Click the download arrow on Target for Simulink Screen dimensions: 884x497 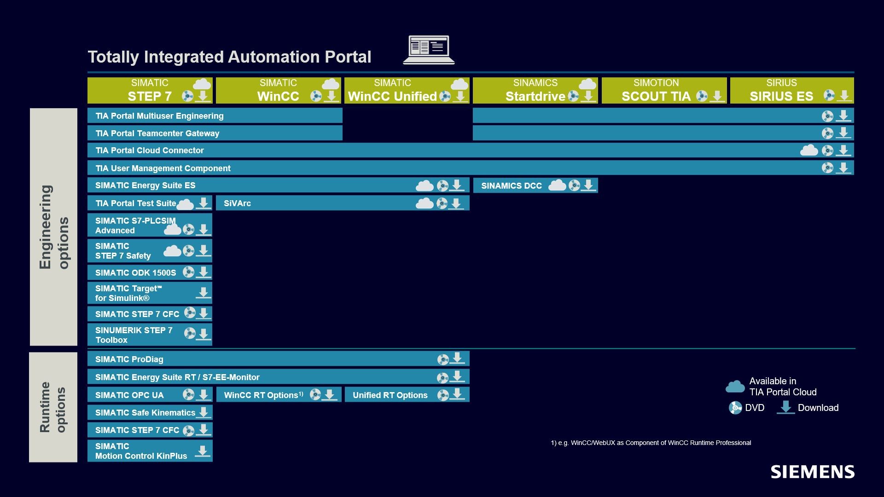point(203,293)
